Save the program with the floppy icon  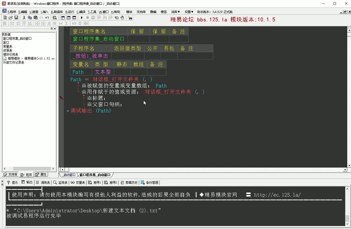(x=16, y=18)
